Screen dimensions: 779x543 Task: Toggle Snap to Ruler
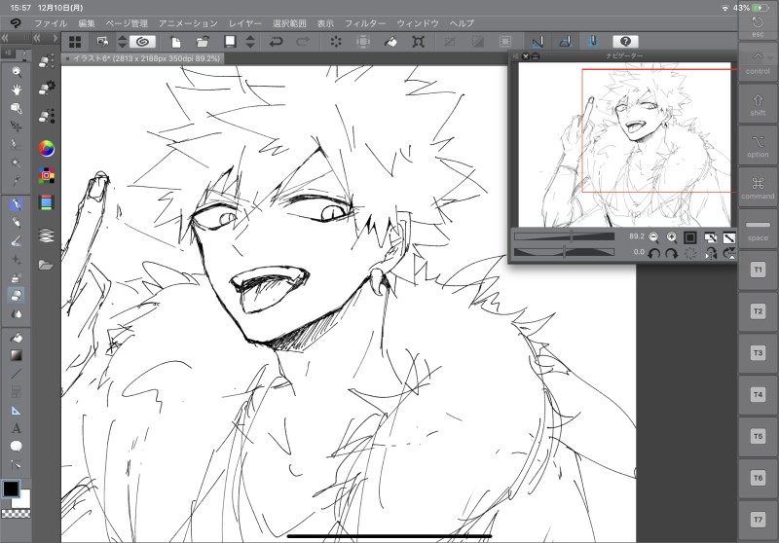[538, 42]
